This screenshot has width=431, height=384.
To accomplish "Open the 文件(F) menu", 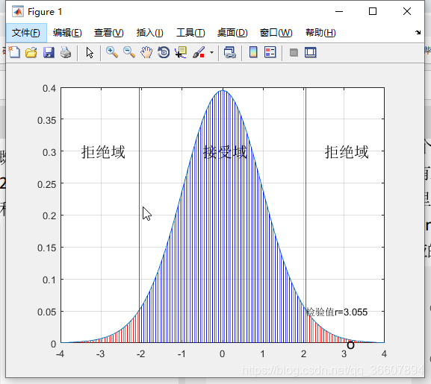I will click(26, 33).
